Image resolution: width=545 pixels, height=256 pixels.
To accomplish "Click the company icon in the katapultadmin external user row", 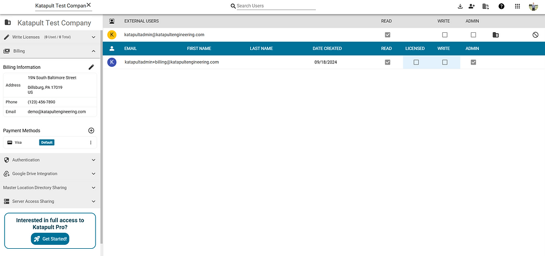I will pyautogui.click(x=496, y=34).
